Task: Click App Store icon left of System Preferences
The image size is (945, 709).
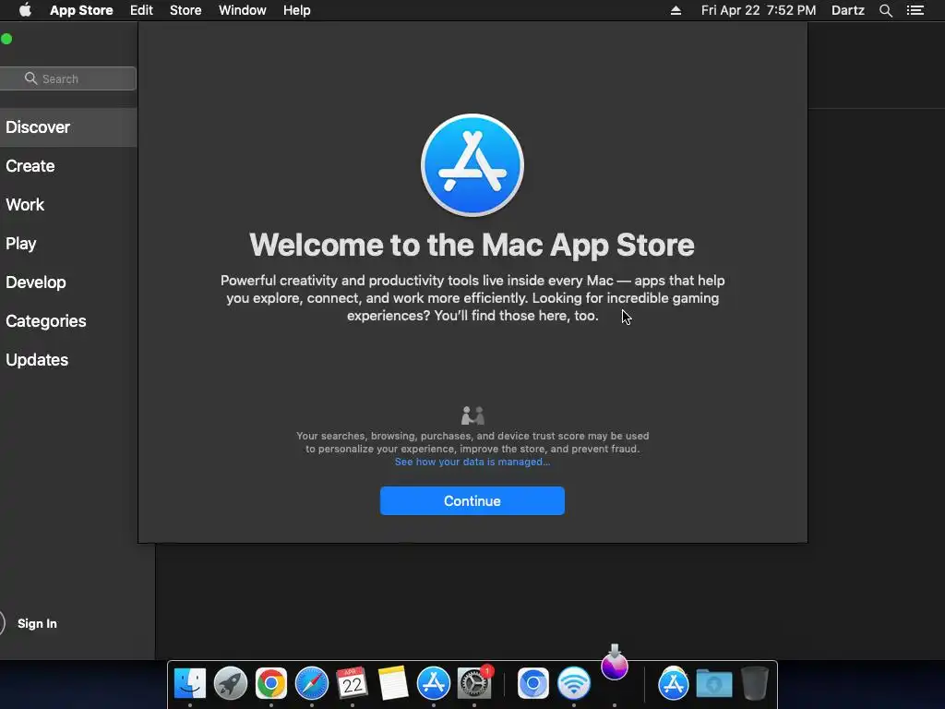Action: pos(434,684)
